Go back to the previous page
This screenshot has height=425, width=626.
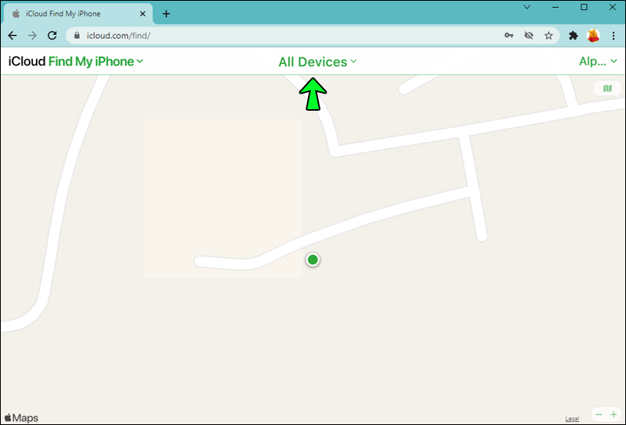point(13,35)
